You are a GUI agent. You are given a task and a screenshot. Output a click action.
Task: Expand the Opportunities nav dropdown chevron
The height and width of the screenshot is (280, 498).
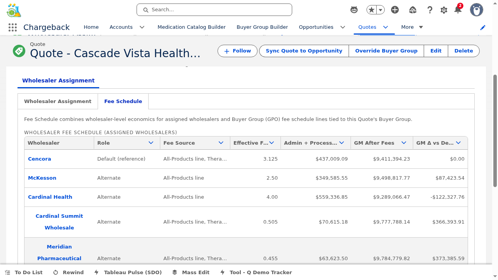pyautogui.click(x=343, y=27)
